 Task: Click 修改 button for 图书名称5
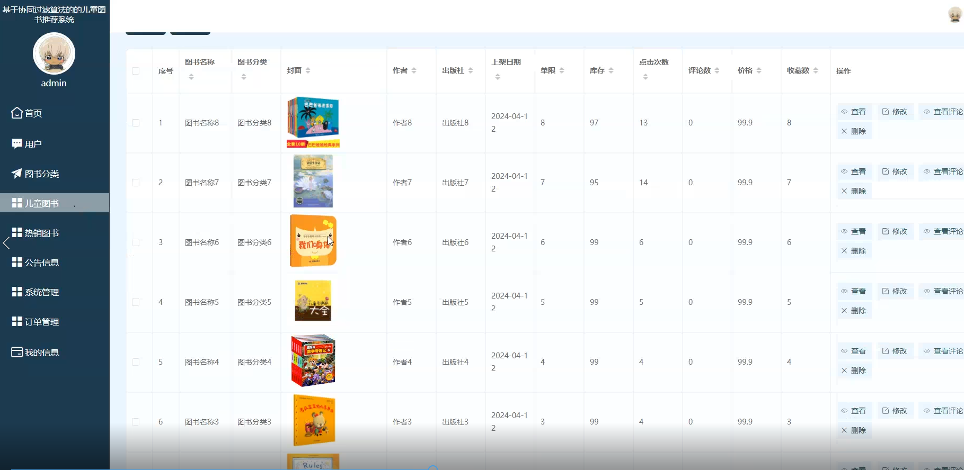(895, 291)
